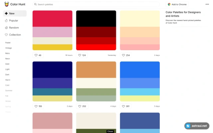Open the three-dots more menu
The image size is (213, 133).
tap(207, 4)
